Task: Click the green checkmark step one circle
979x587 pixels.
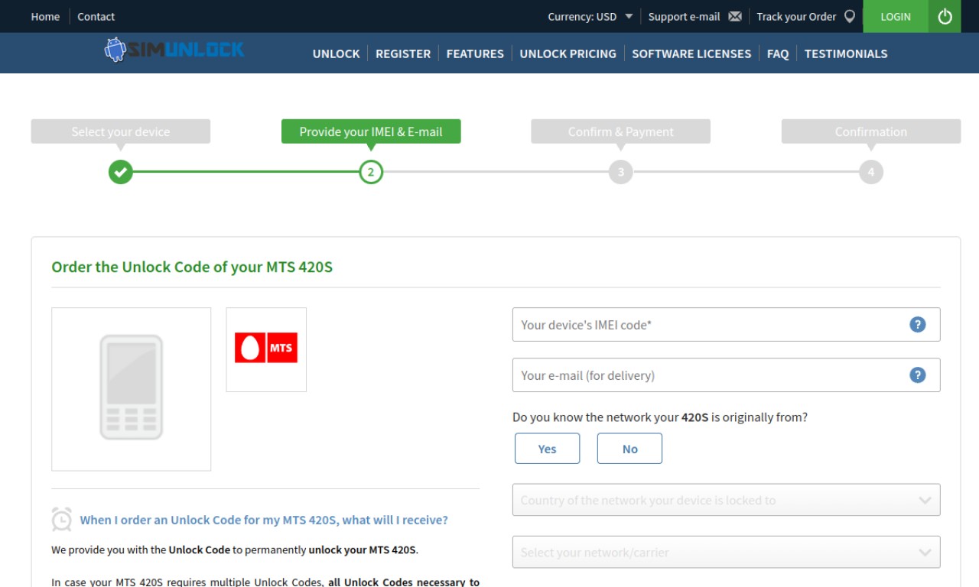Action: coord(121,172)
